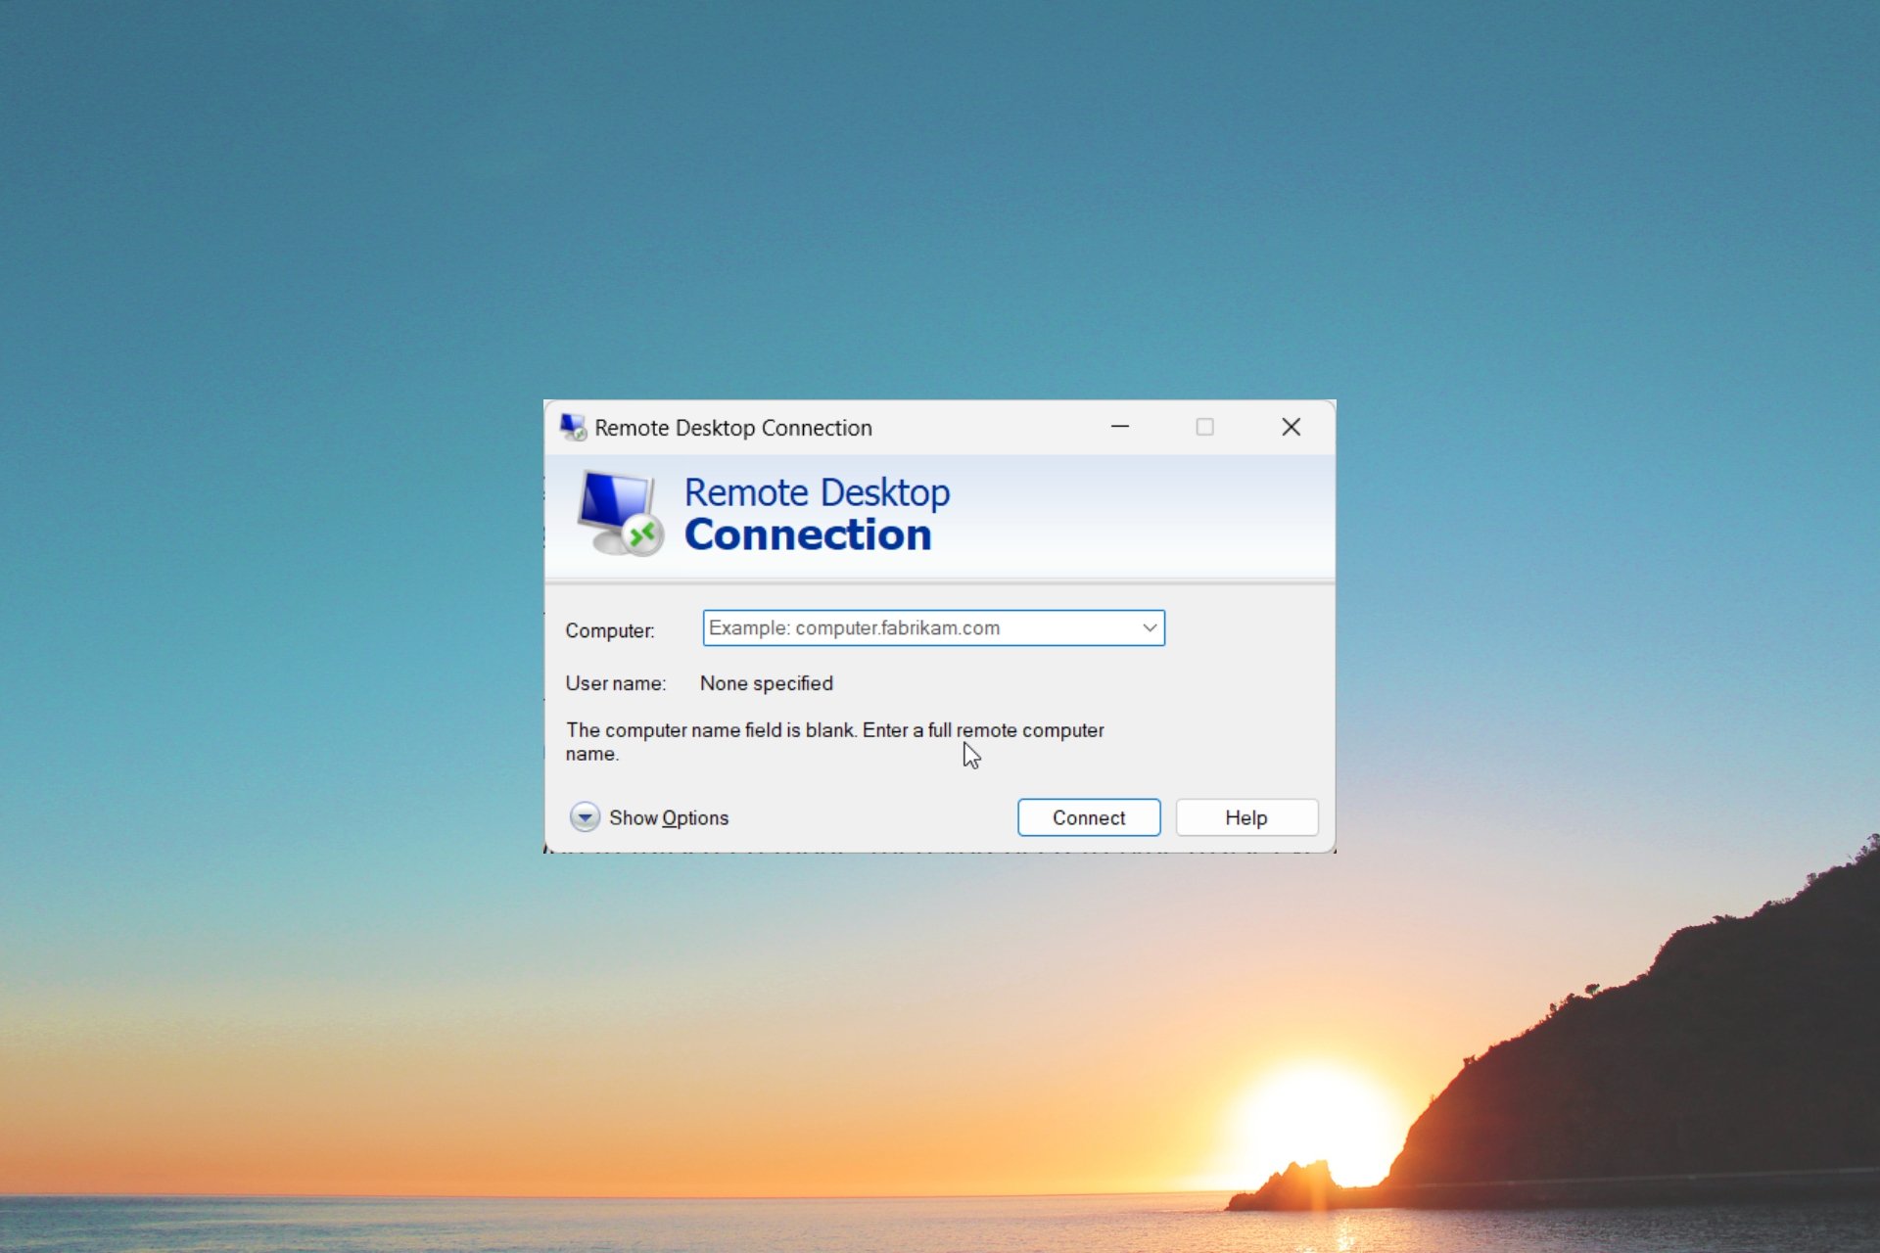1880x1253 pixels.
Task: Expand the Show Options arrow
Action: click(x=585, y=816)
